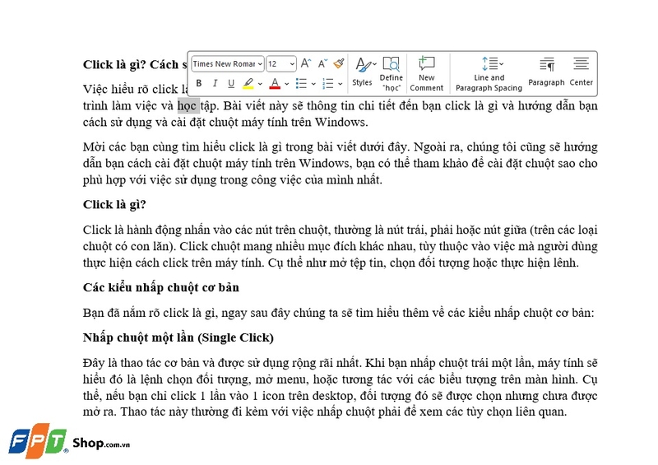Click the highlighted word "học"

coord(188,106)
